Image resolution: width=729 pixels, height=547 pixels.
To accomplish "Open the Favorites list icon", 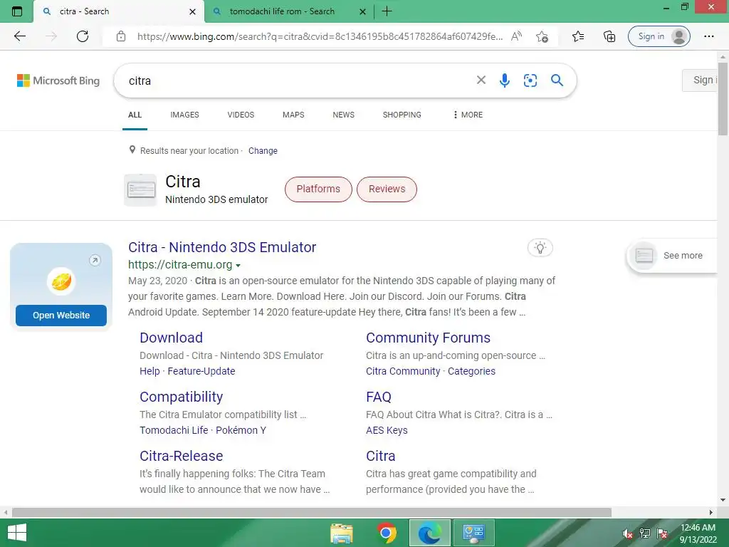I will tap(578, 36).
